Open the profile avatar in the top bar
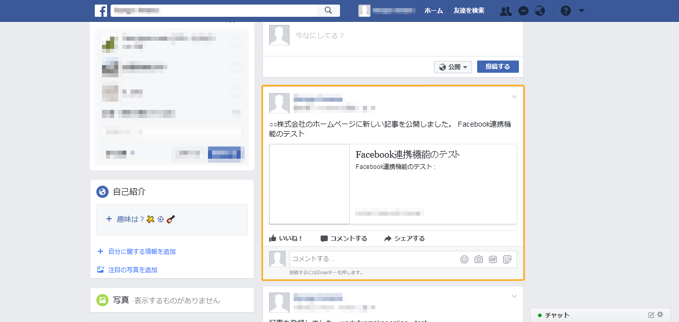The width and height of the screenshot is (679, 322). (x=364, y=11)
